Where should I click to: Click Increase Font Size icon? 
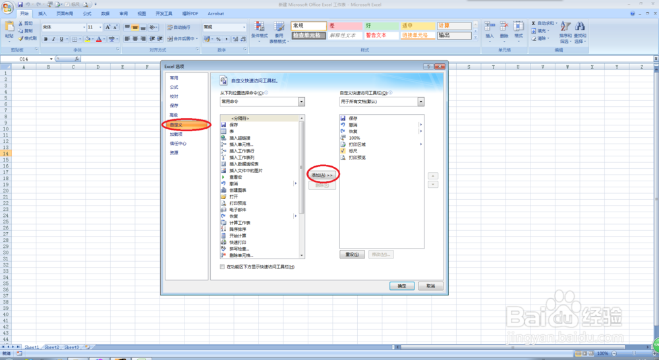pos(107,27)
